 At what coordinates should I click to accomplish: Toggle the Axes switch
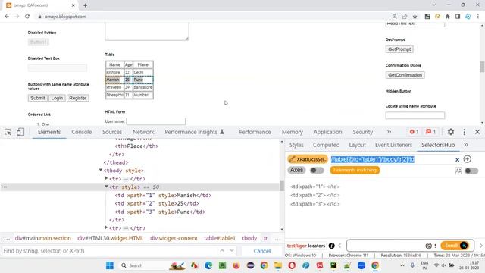pyautogui.click(x=317, y=170)
